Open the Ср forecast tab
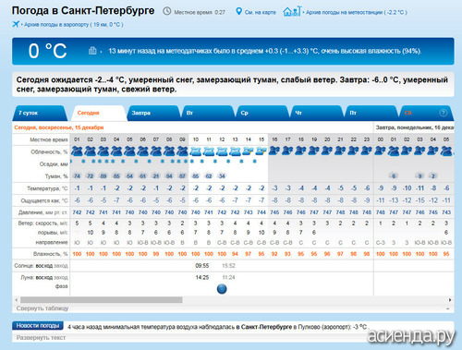The image size is (462, 350). coord(262,113)
